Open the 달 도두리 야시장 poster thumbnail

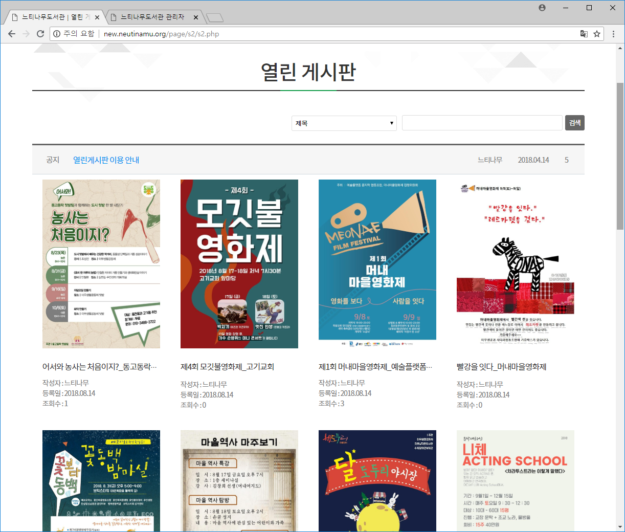tap(377, 481)
